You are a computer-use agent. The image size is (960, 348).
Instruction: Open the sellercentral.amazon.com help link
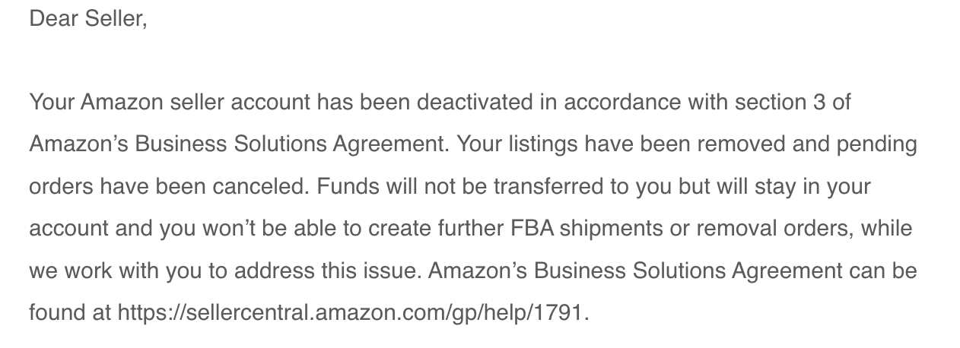(x=351, y=312)
